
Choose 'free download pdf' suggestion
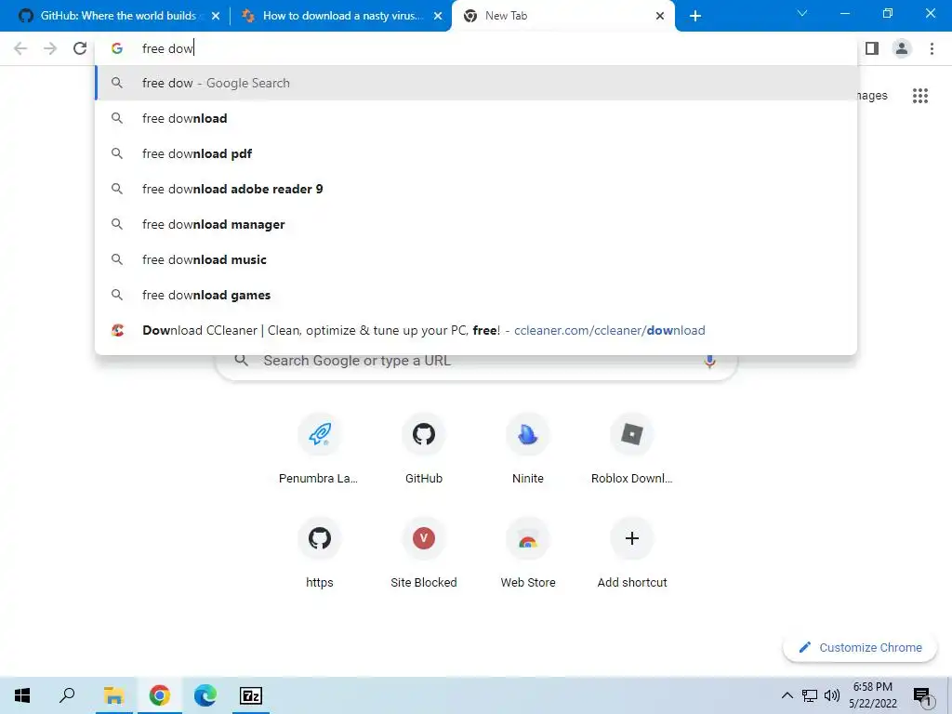[476, 153]
